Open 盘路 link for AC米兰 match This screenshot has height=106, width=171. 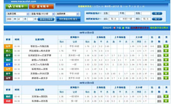pos(159,64)
